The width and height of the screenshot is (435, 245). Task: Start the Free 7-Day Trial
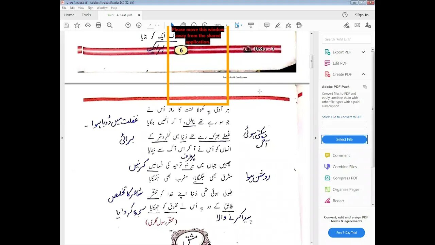346,233
